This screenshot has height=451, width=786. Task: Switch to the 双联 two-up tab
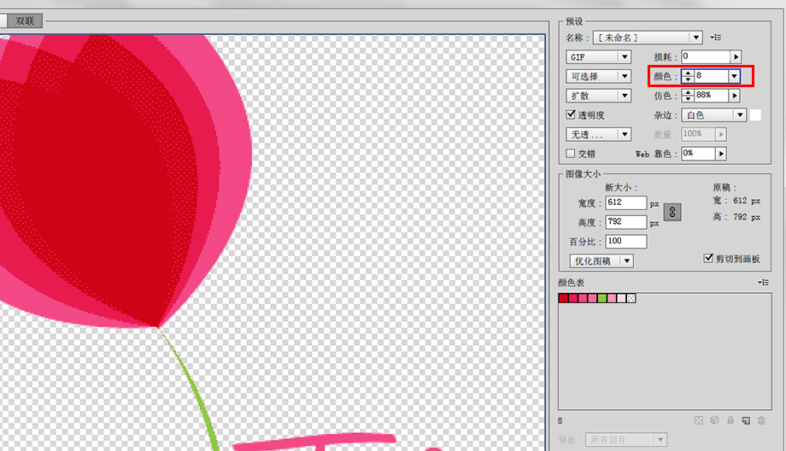coord(25,20)
